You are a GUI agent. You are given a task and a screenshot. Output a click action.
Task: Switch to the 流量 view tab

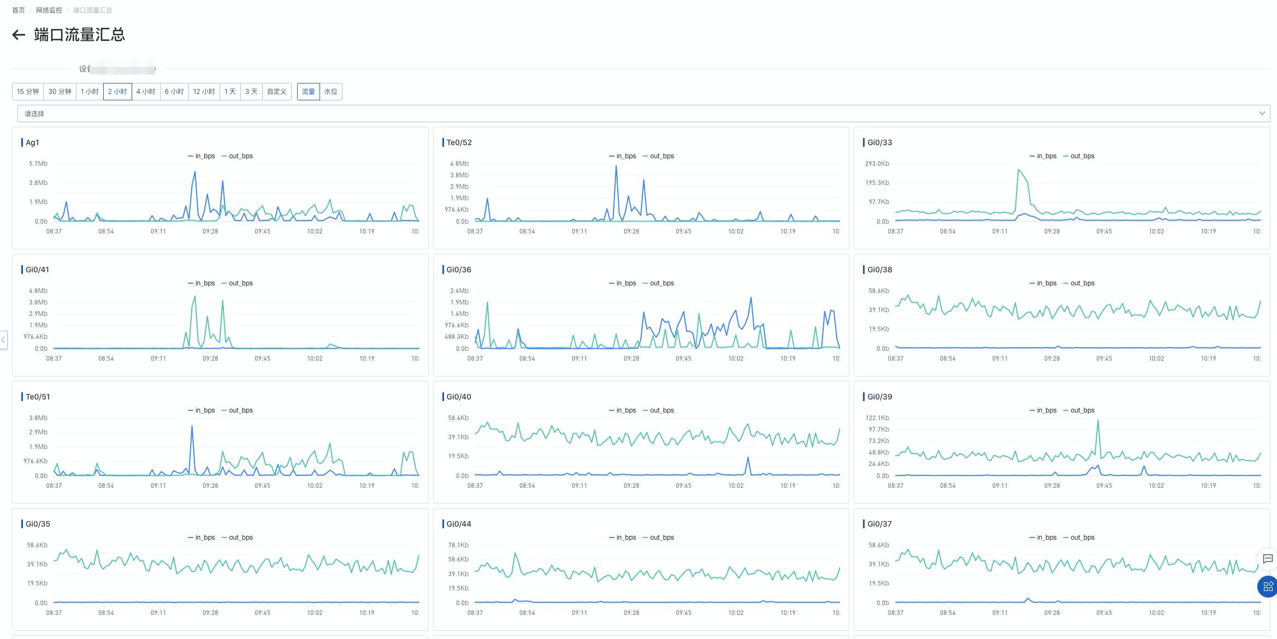(309, 92)
